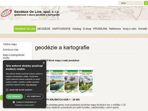Click the Geodézie On Line, spol. s r.o. title
This screenshot has width=148, height=111.
coord(37,12)
